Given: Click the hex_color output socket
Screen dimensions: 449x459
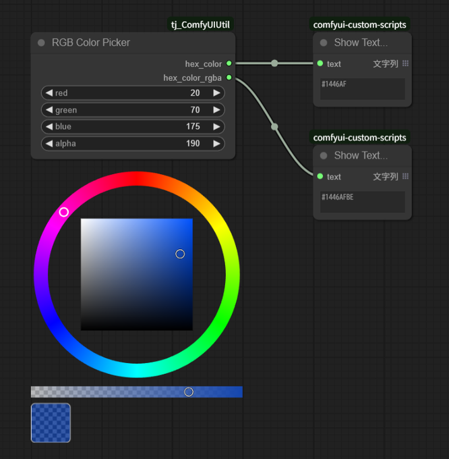Looking at the screenshot, I should [x=229, y=63].
